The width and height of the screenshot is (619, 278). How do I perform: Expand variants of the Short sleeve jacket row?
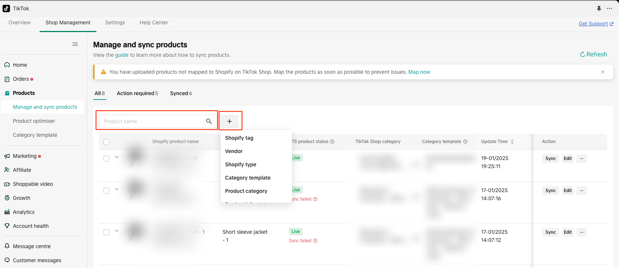(117, 231)
